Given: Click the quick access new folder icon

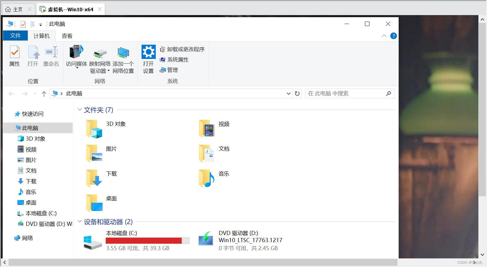Looking at the screenshot, I should pos(33,24).
